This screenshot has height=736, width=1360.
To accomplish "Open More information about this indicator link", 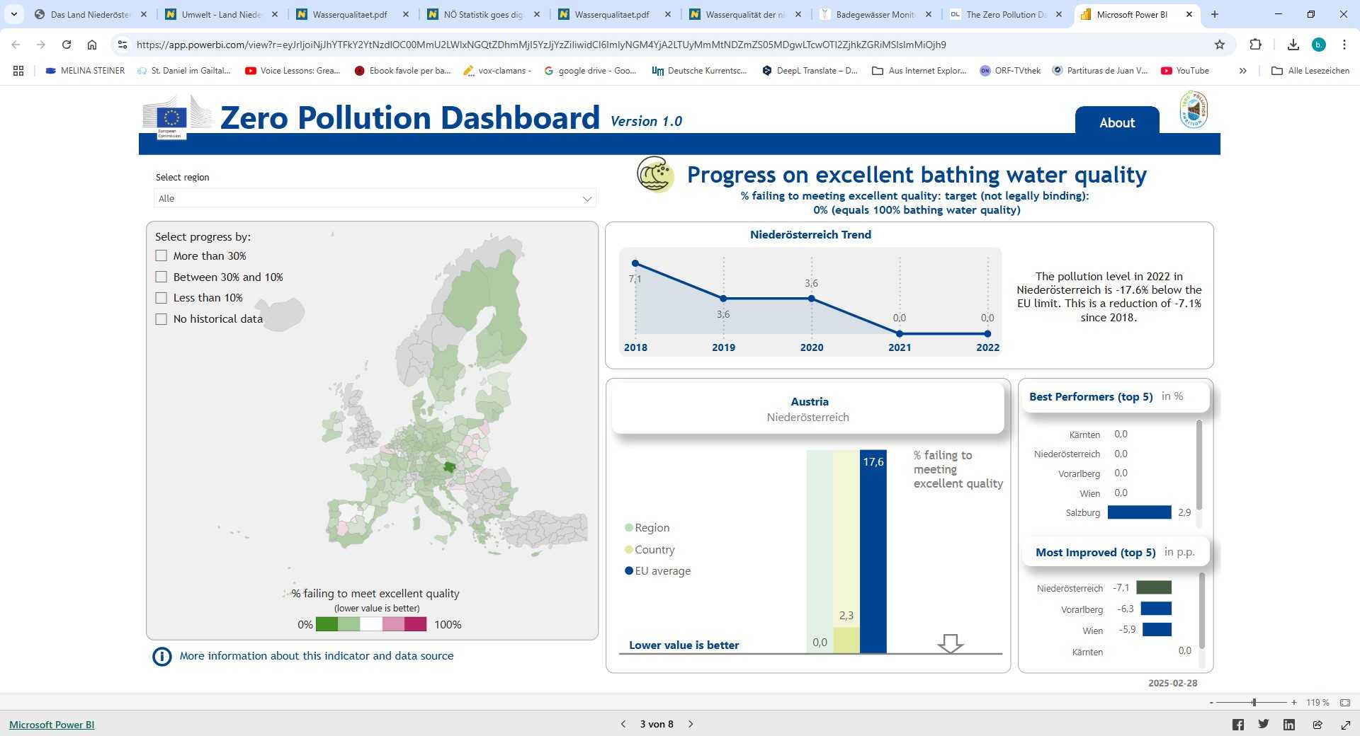I will [317, 656].
